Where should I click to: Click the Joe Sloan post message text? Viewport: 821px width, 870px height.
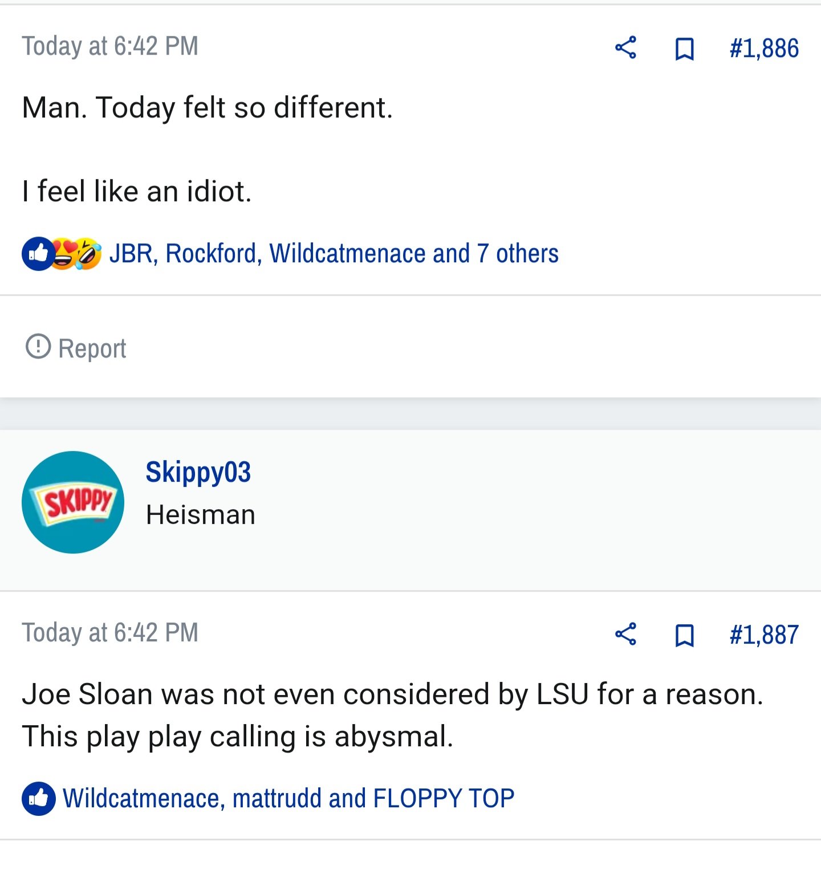coord(392,715)
